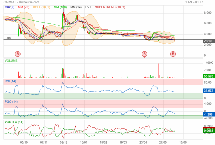
Task: Click the green MM (100) legend label
Action: 60,7
